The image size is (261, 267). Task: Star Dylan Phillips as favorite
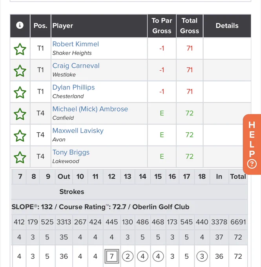pyautogui.click(x=20, y=92)
